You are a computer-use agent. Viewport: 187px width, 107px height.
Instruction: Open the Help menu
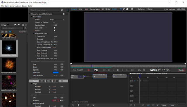pyautogui.click(x=30, y=6)
